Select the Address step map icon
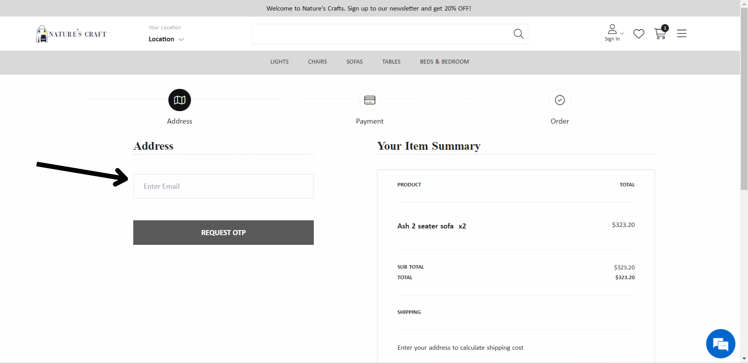The width and height of the screenshot is (748, 363). pos(179,100)
